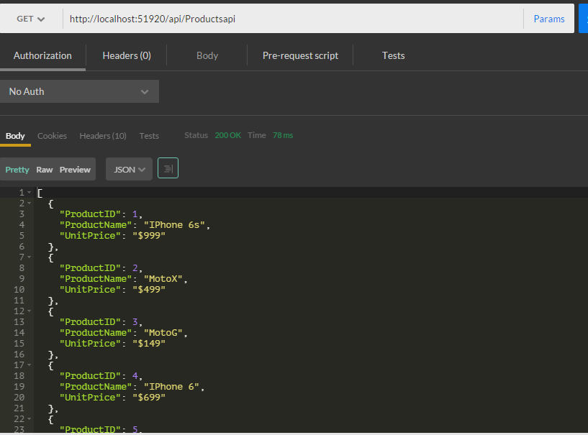This screenshot has width=588, height=435.
Task: View the response Headers (10) tab
Action: tap(103, 136)
